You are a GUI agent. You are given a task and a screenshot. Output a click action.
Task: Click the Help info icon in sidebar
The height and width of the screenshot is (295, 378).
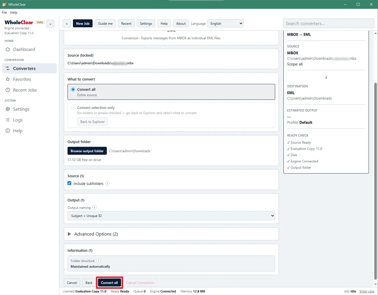8,131
